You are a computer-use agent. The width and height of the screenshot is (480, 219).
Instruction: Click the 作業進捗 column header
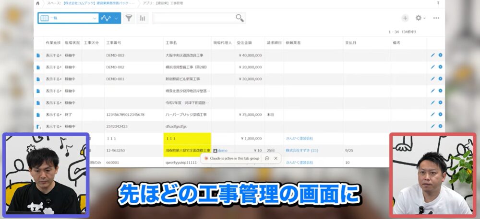(53, 43)
